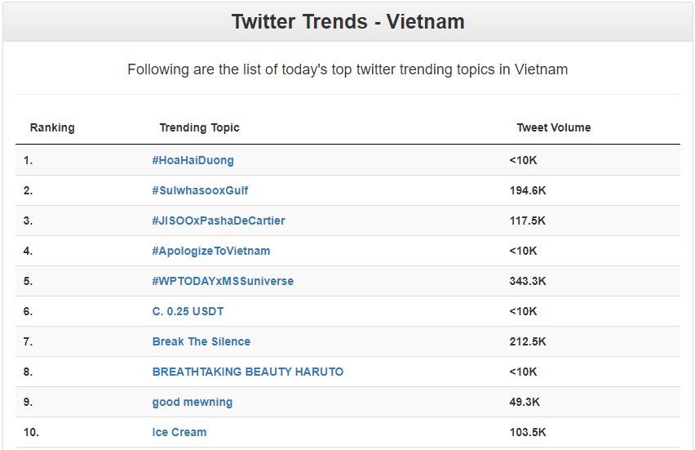Click the Trending Topic column header
Viewport: 695px width, 450px height.
click(200, 127)
